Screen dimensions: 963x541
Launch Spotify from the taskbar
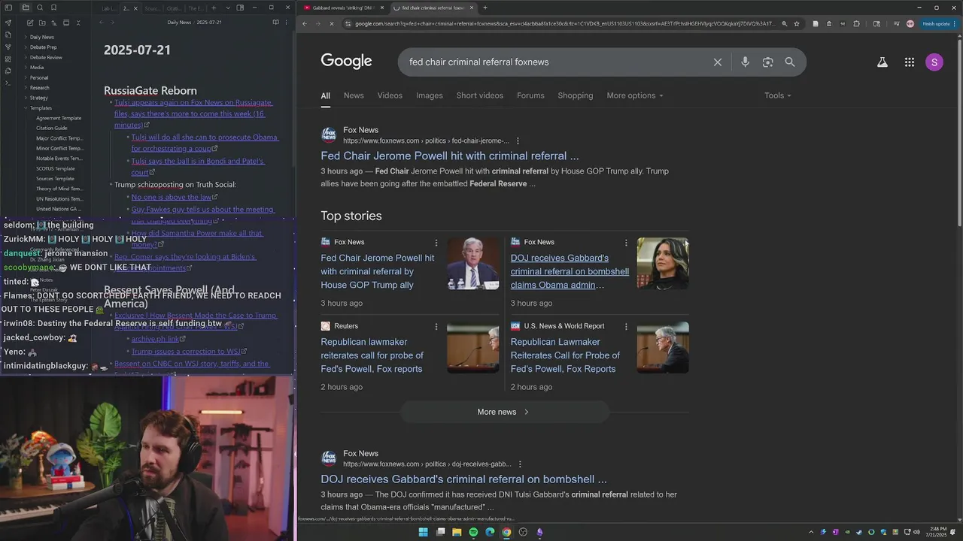click(x=473, y=532)
